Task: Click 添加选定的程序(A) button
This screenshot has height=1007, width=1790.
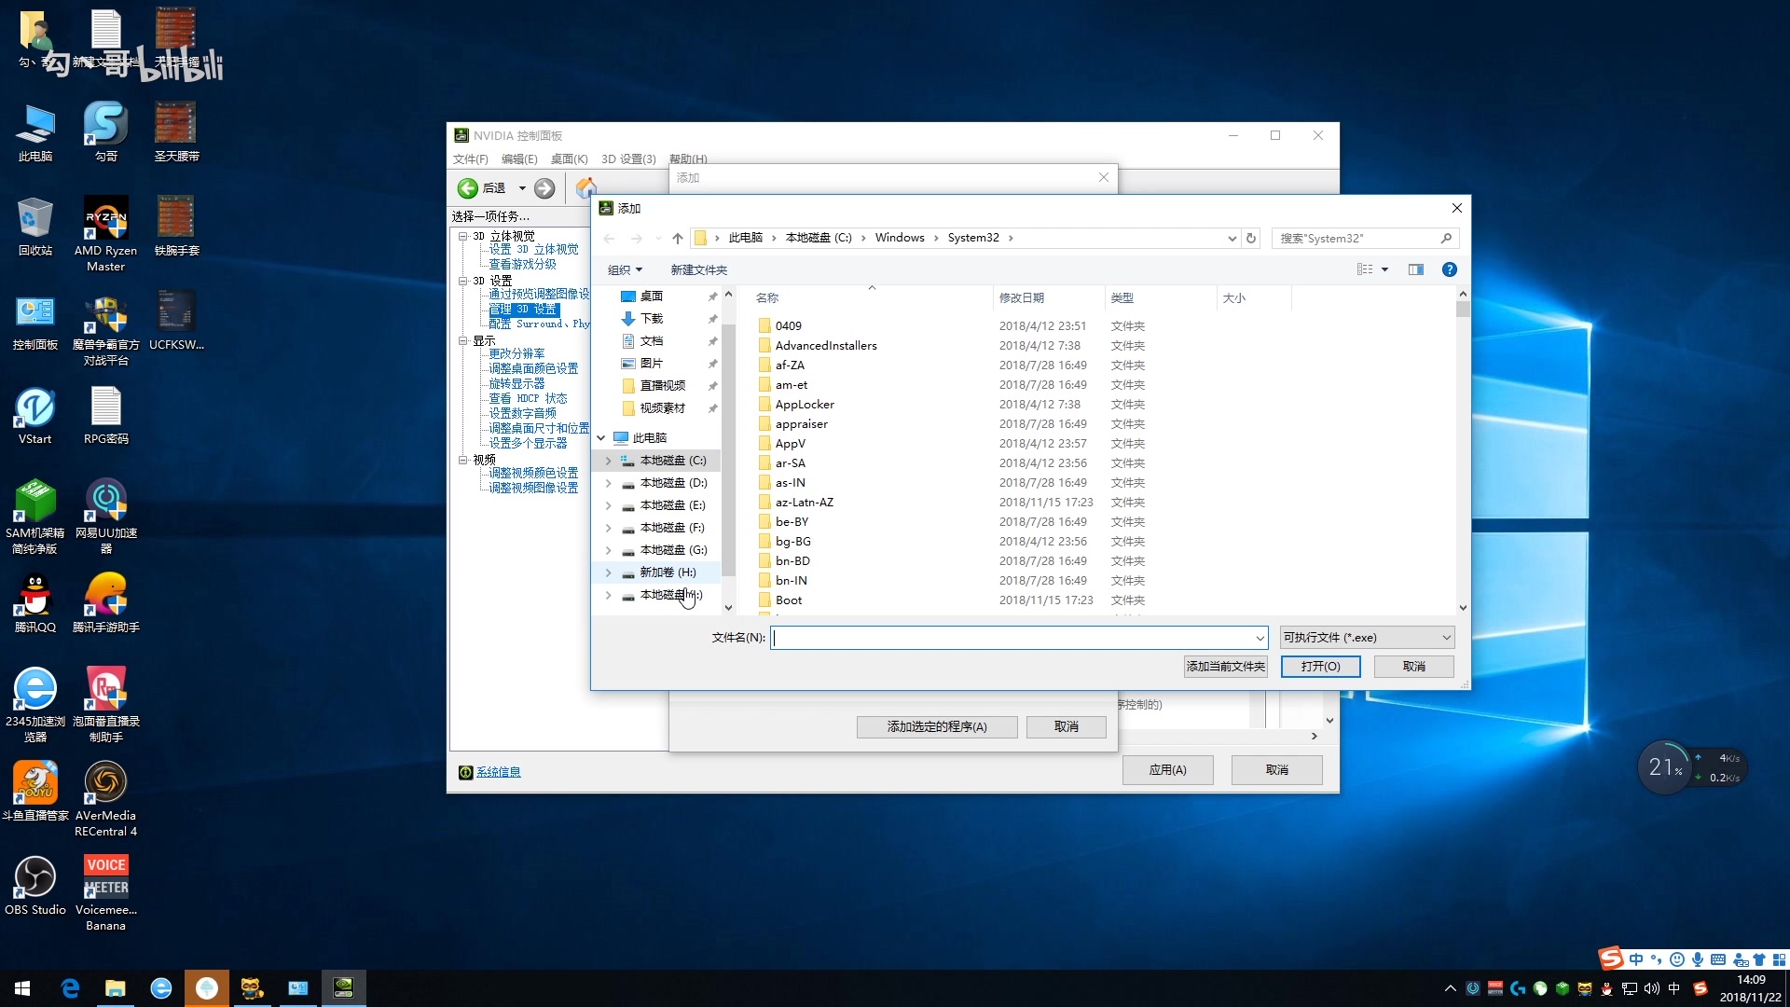Action: click(x=937, y=727)
